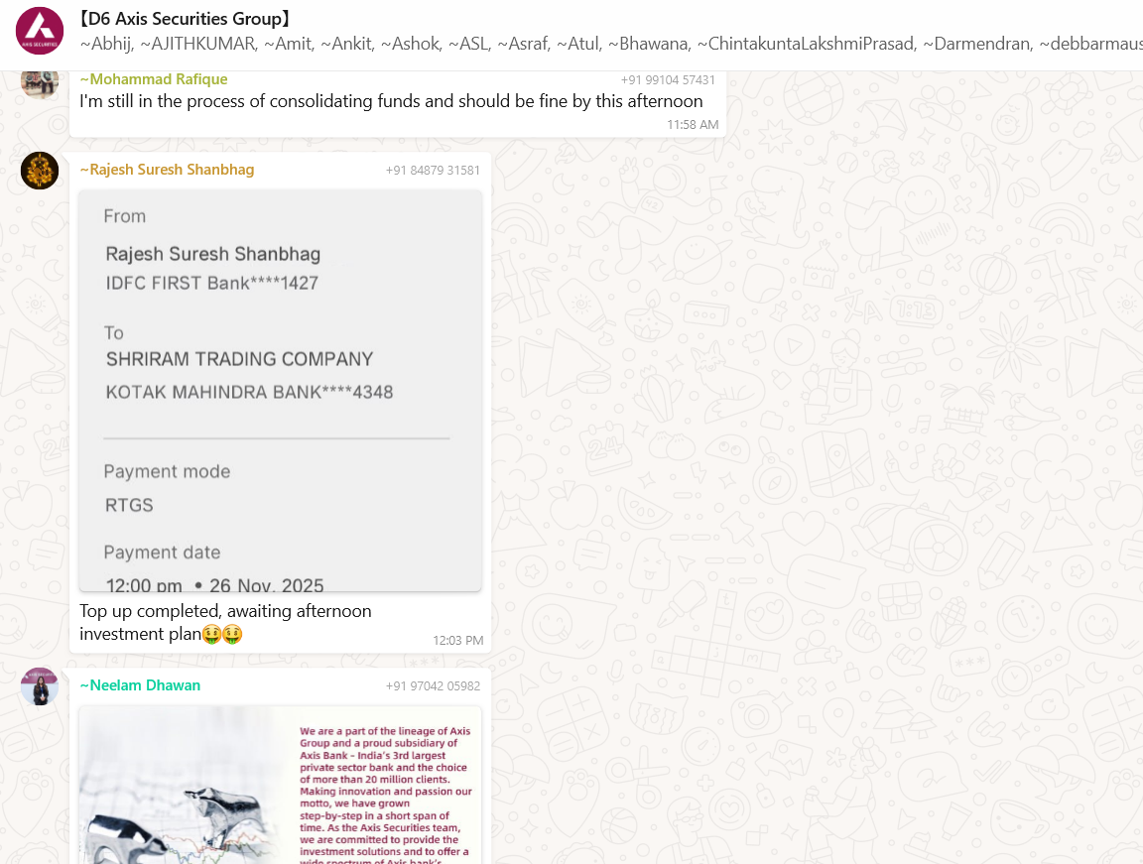Open the Axis Securities group avatar

pos(40,32)
